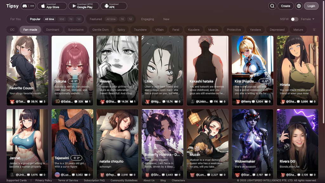Viewport: 325px width, 183px height.
Task: Toggle the NSFW switch
Action: pos(294,19)
